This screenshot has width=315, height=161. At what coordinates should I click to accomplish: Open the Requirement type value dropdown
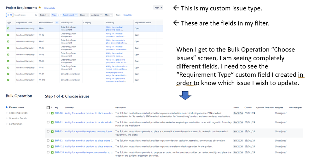click(x=70, y=15)
